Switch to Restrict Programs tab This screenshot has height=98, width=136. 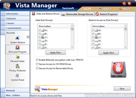[106, 14]
